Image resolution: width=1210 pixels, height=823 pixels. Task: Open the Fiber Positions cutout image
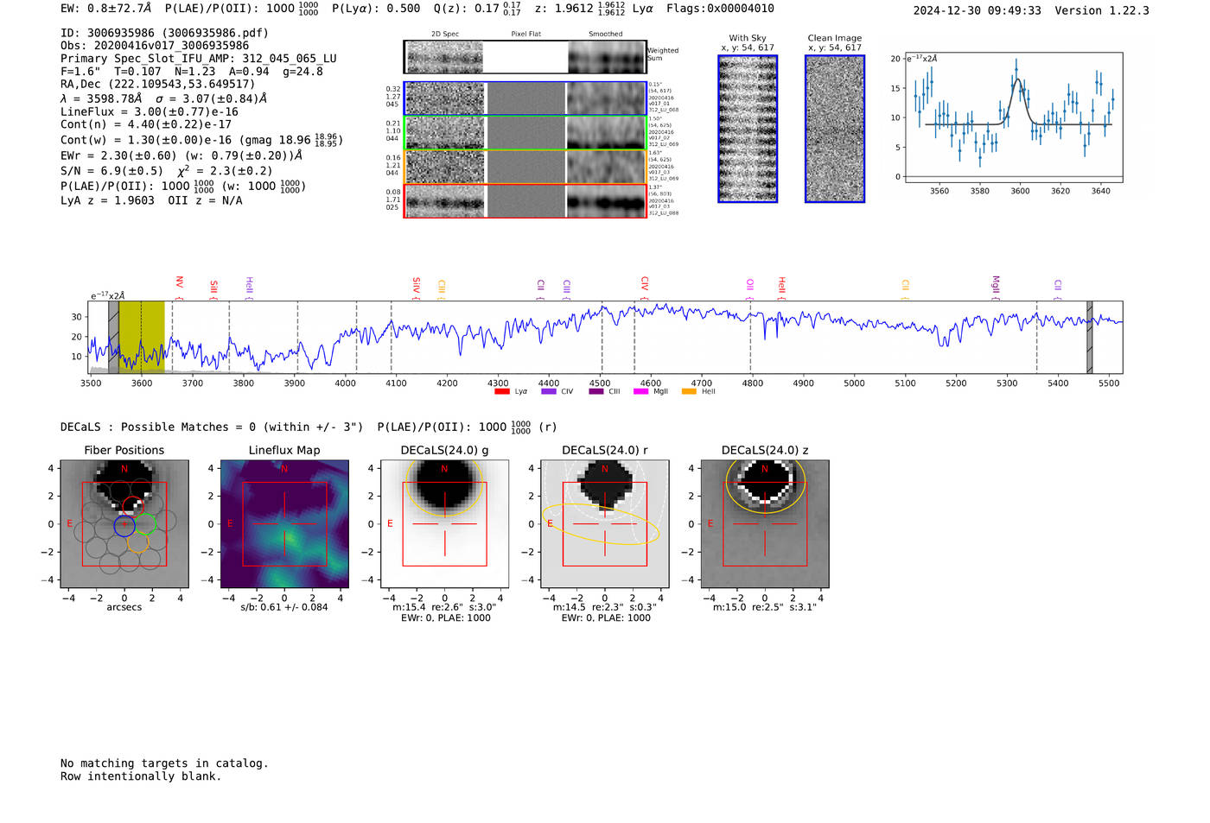(x=124, y=524)
